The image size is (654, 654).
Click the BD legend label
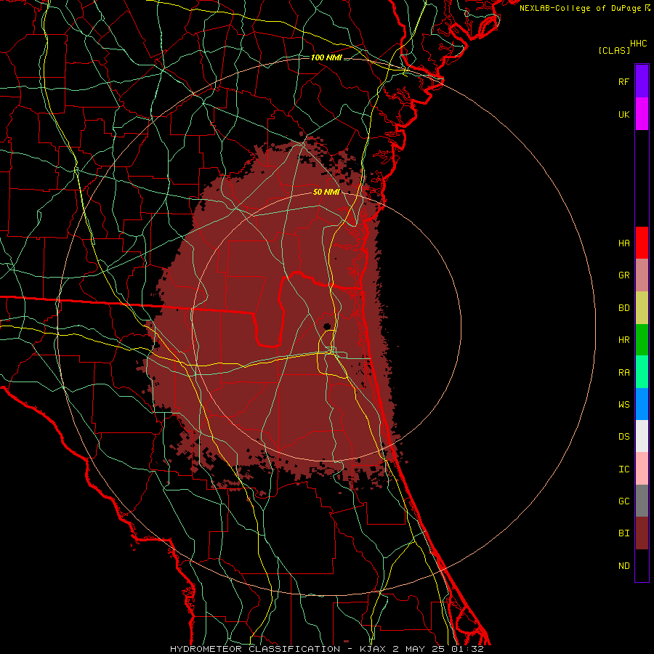click(x=623, y=308)
